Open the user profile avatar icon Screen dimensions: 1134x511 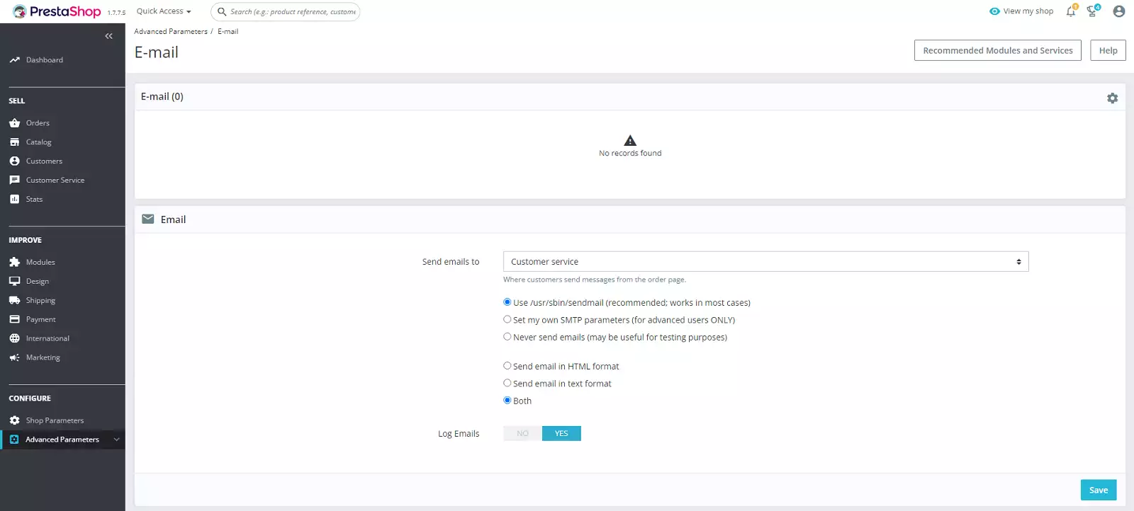coord(1118,11)
